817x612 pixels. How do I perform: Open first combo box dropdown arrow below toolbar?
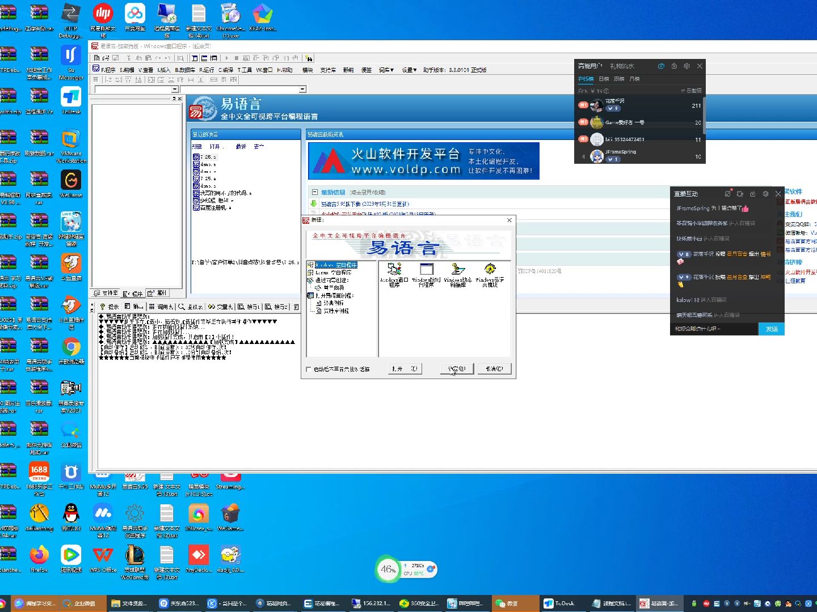[x=175, y=89]
